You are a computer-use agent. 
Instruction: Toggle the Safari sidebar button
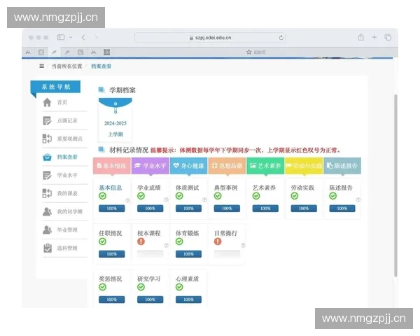61,37
